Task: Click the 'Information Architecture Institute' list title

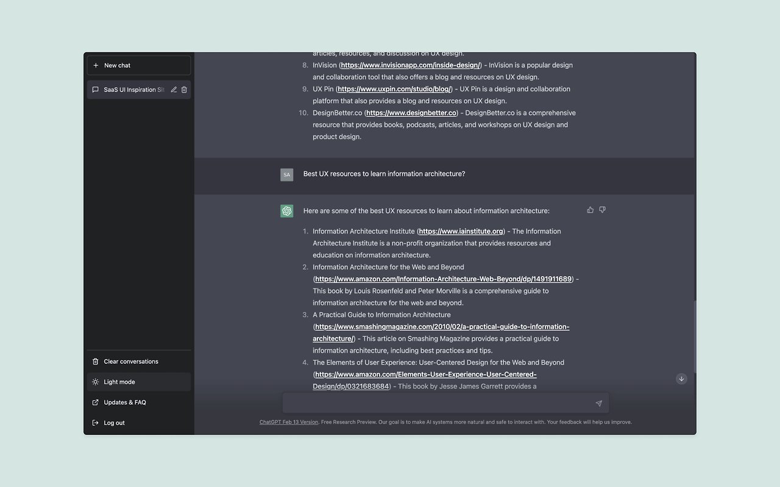Action: 364,232
